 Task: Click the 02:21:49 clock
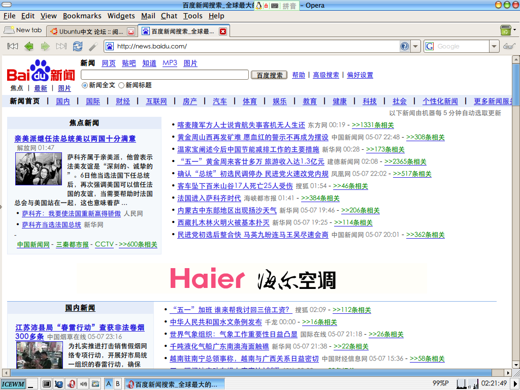tap(494, 383)
